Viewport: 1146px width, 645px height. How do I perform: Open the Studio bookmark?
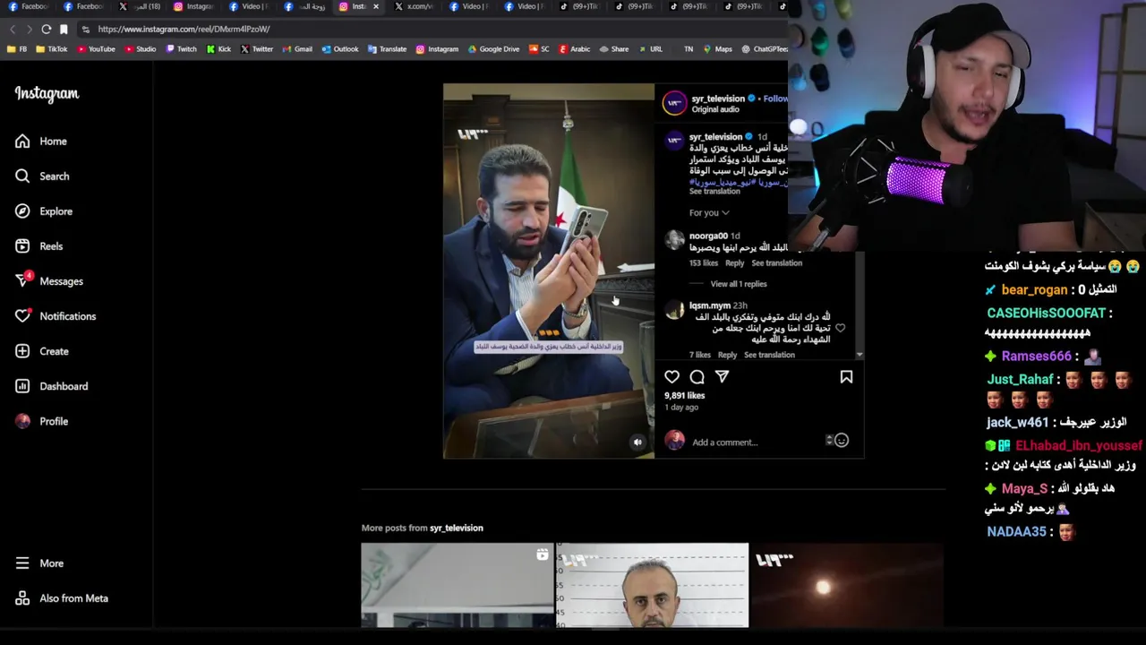(140, 49)
